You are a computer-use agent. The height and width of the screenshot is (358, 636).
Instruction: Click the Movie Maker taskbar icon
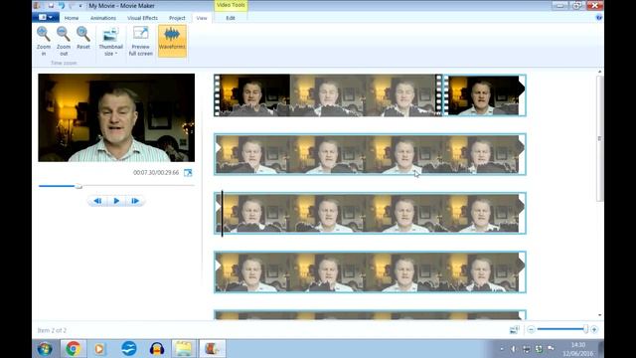tap(212, 349)
